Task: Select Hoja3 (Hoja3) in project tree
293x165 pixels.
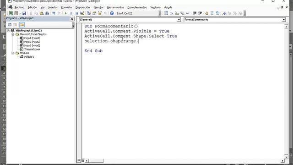Action: (x=32, y=46)
